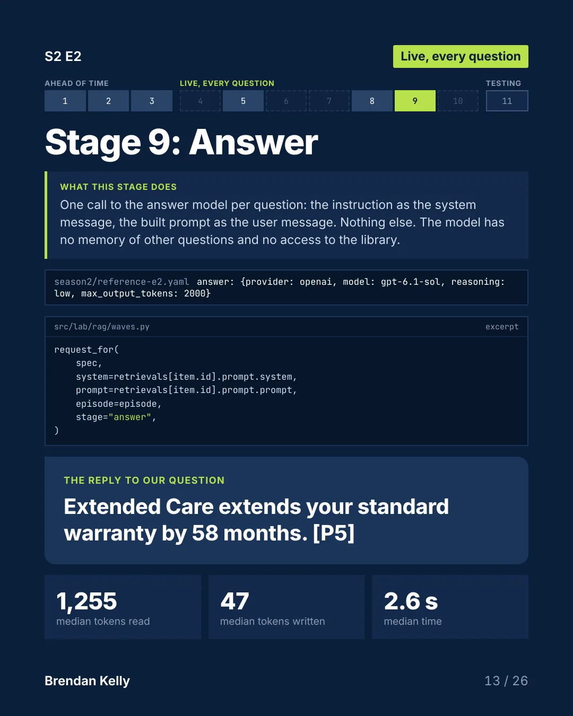Select dashed stage 4 box

click(200, 101)
